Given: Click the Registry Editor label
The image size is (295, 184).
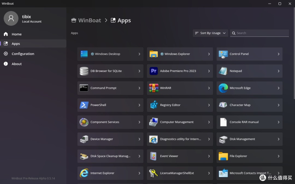Looking at the screenshot, I should [x=170, y=105].
